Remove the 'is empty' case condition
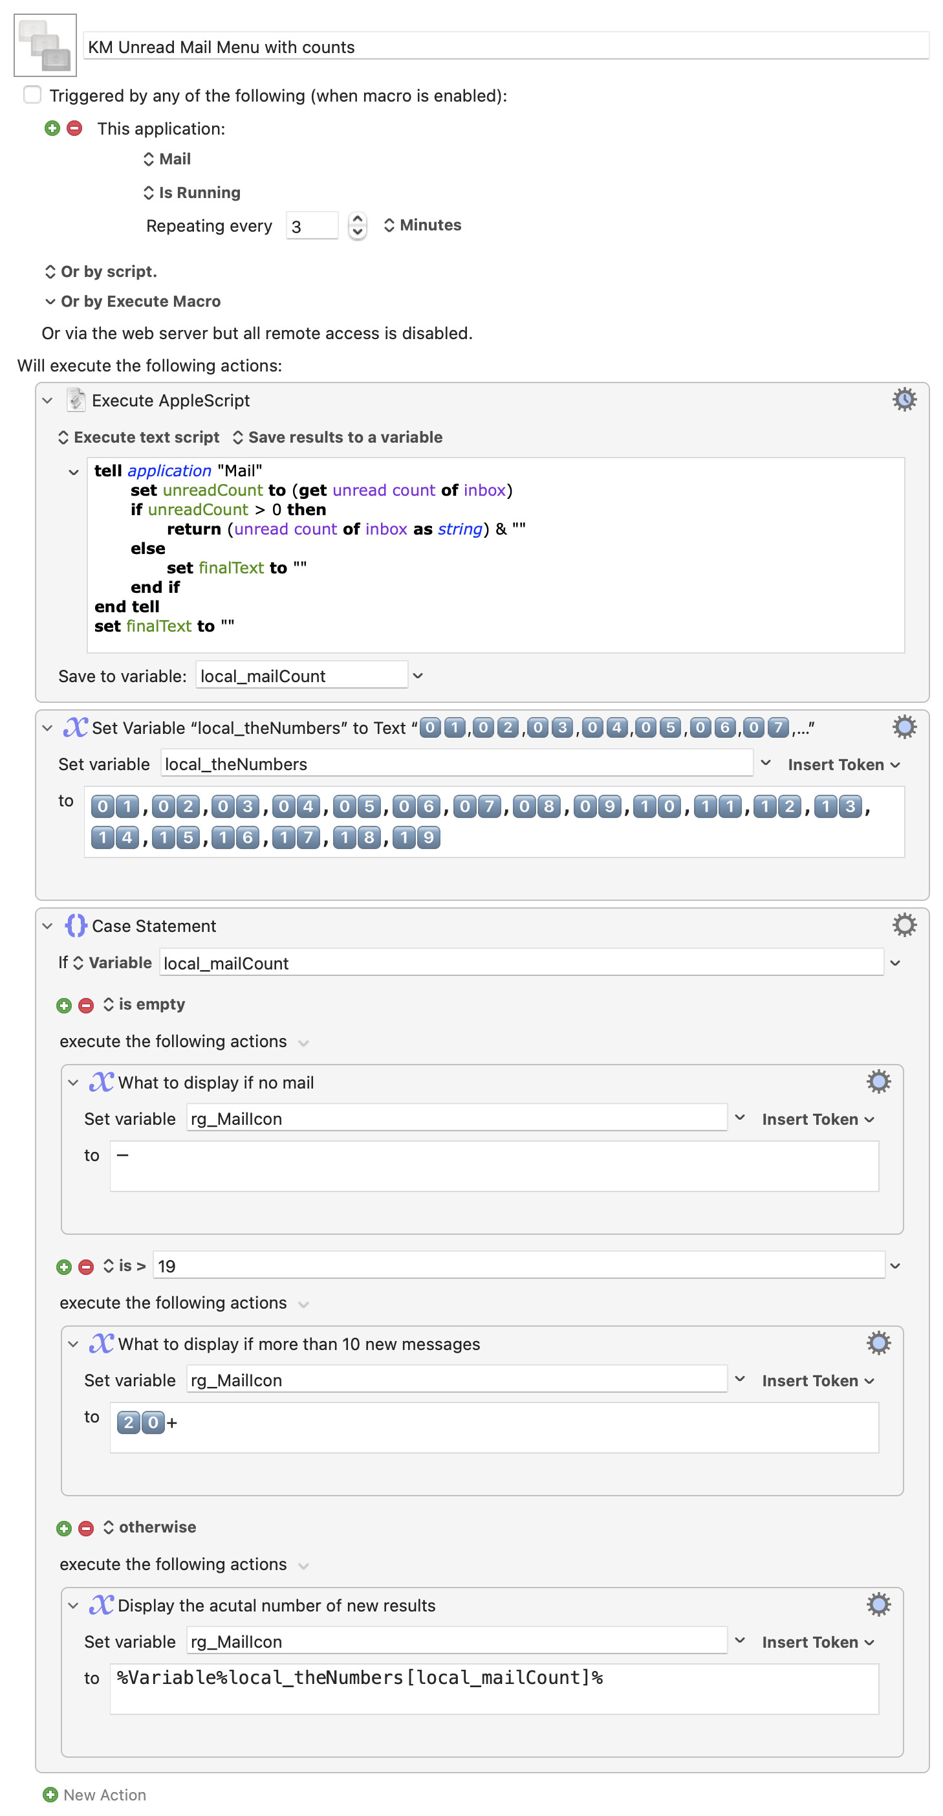943x1816 pixels. (86, 1005)
